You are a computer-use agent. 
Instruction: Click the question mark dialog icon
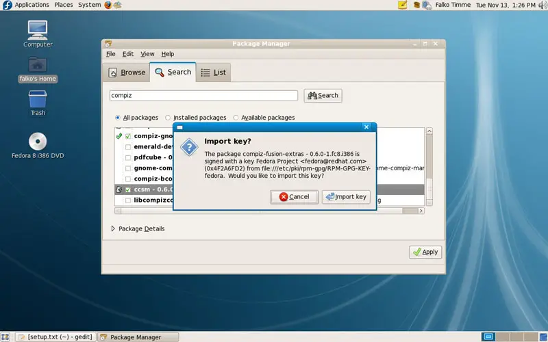[x=189, y=147]
